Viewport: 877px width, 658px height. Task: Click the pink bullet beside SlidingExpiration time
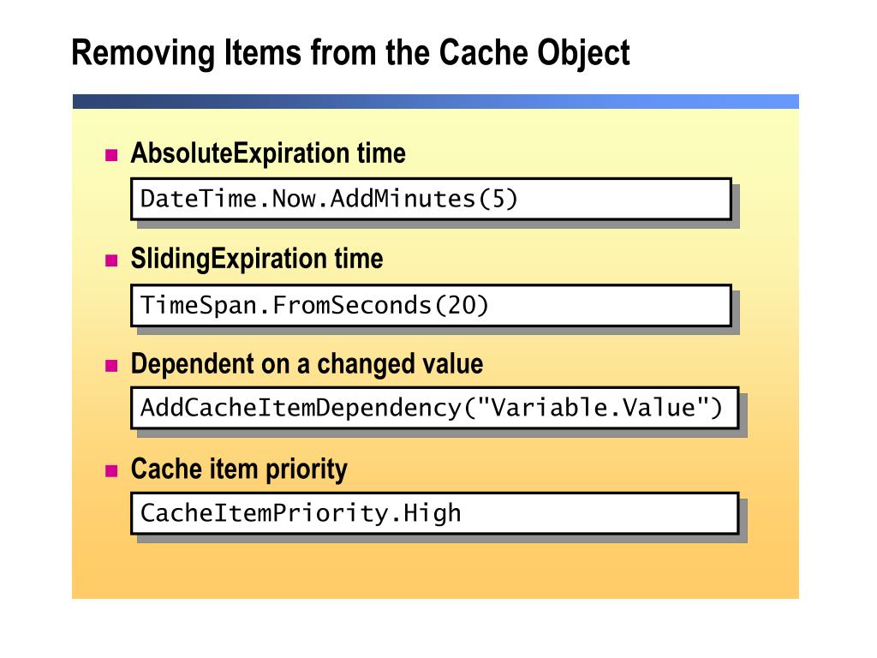(112, 260)
